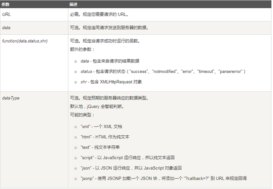
Task: Click the function(data,status,xhr) parameter cell
Action: [x=34, y=63]
